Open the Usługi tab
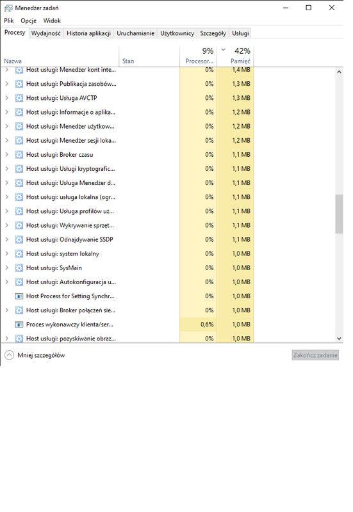The width and height of the screenshot is (353, 512). [240, 33]
